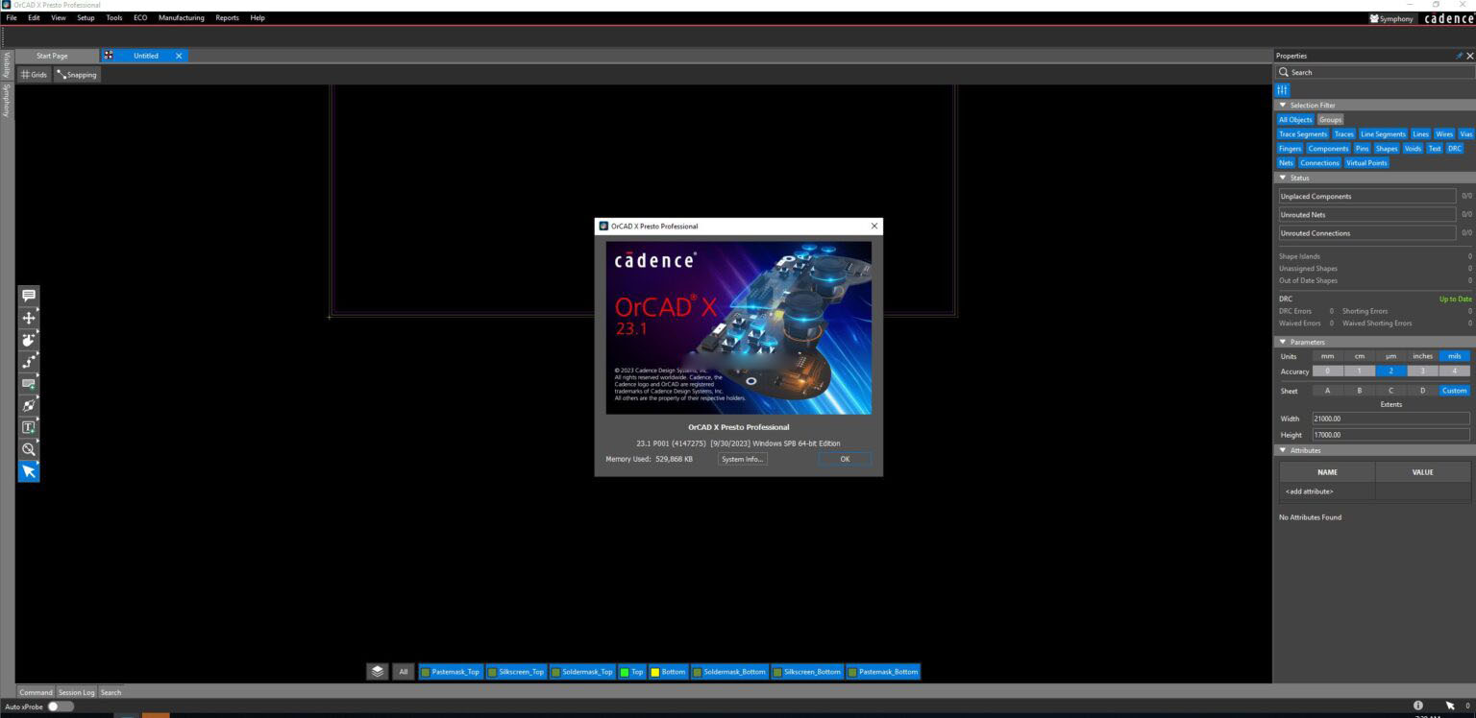Select the Add Text tool
The width and height of the screenshot is (1476, 718).
(29, 427)
